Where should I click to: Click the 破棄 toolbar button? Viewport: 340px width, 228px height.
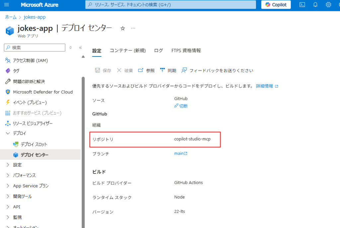pyautogui.click(x=125, y=70)
